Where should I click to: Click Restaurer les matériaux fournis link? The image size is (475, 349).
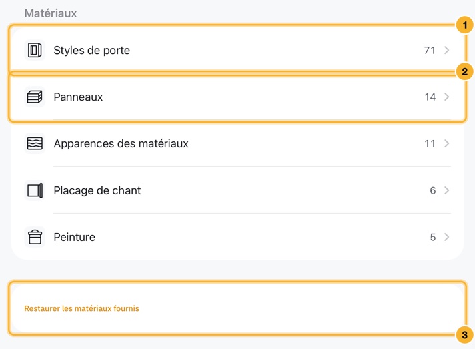[81, 308]
